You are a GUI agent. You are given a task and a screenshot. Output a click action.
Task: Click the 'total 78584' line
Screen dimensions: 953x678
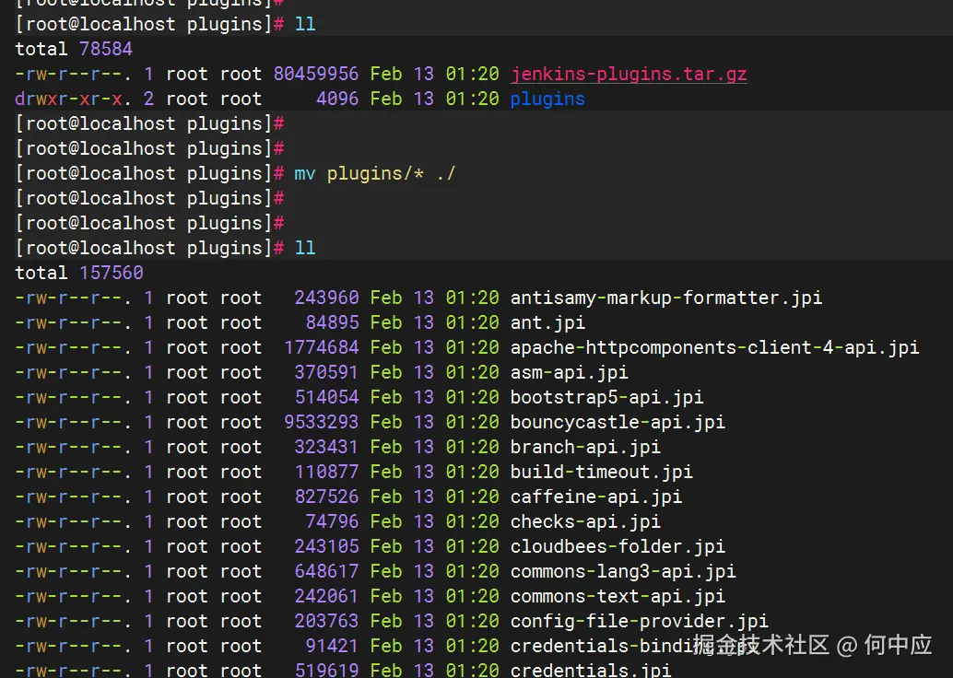[74, 49]
